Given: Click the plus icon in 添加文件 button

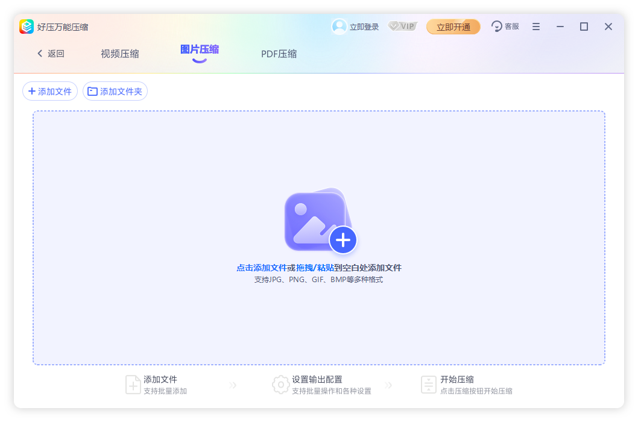Looking at the screenshot, I should pos(31,90).
